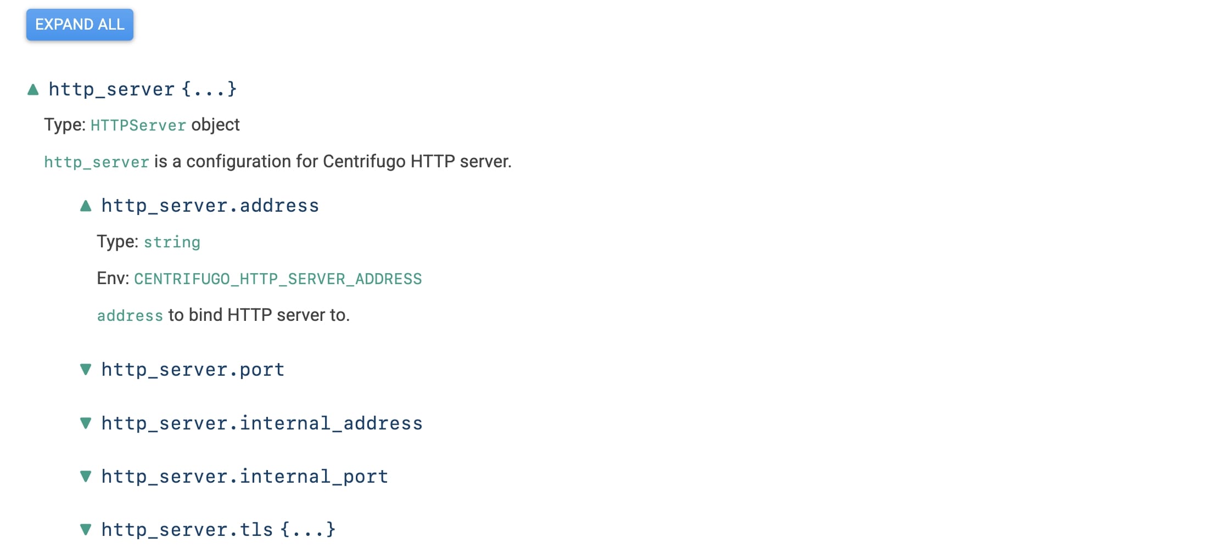Click the EXPAND ALL button
Screen dimensions: 1232x554
[80, 25]
